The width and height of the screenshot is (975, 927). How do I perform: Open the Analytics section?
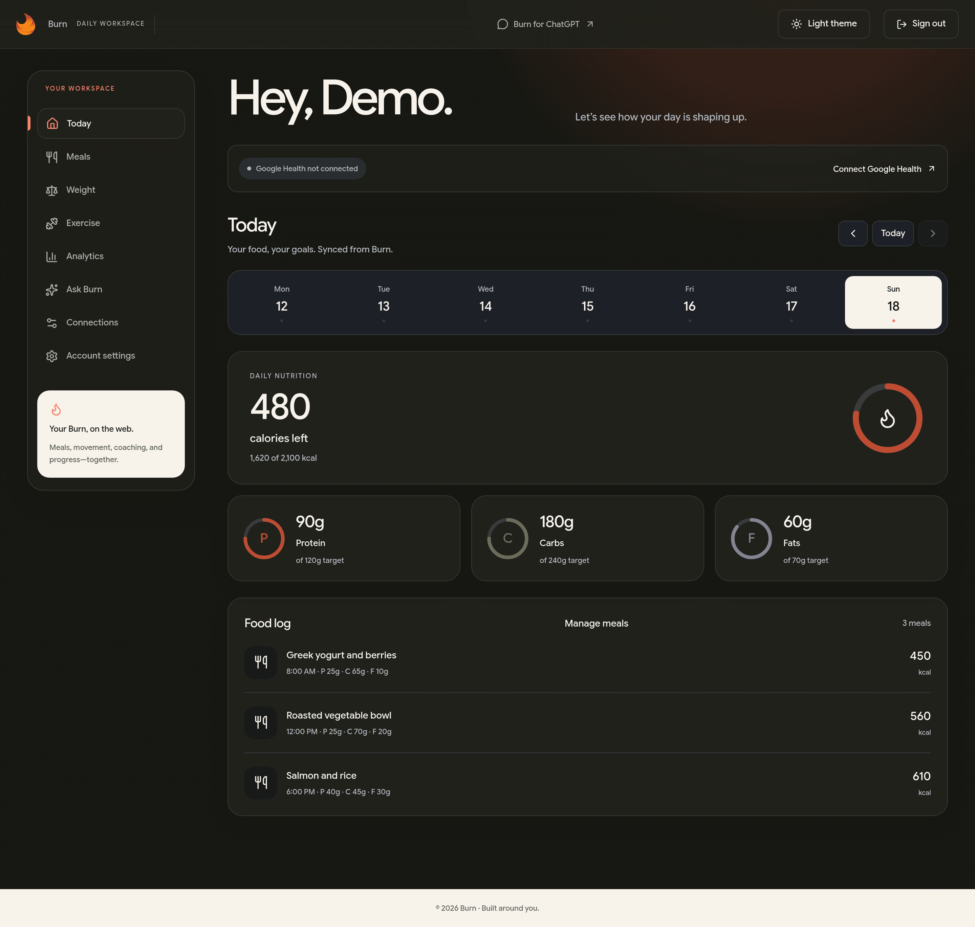point(111,256)
